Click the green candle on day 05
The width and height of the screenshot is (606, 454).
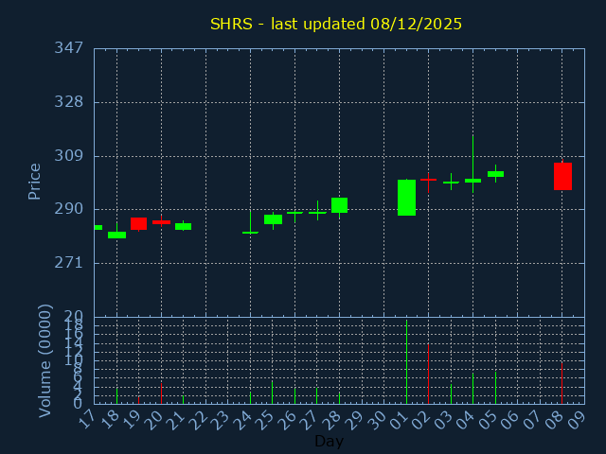click(495, 174)
